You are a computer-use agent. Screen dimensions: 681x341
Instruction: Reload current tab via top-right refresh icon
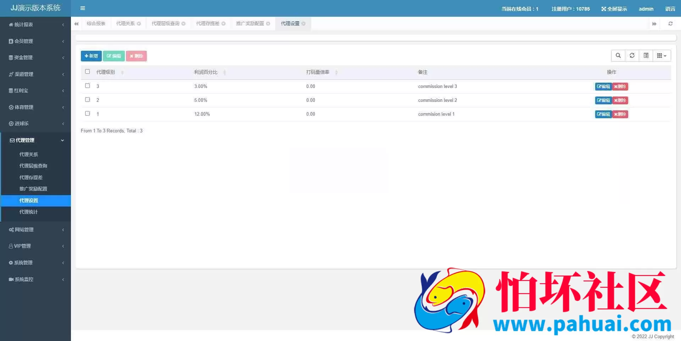pyautogui.click(x=670, y=24)
